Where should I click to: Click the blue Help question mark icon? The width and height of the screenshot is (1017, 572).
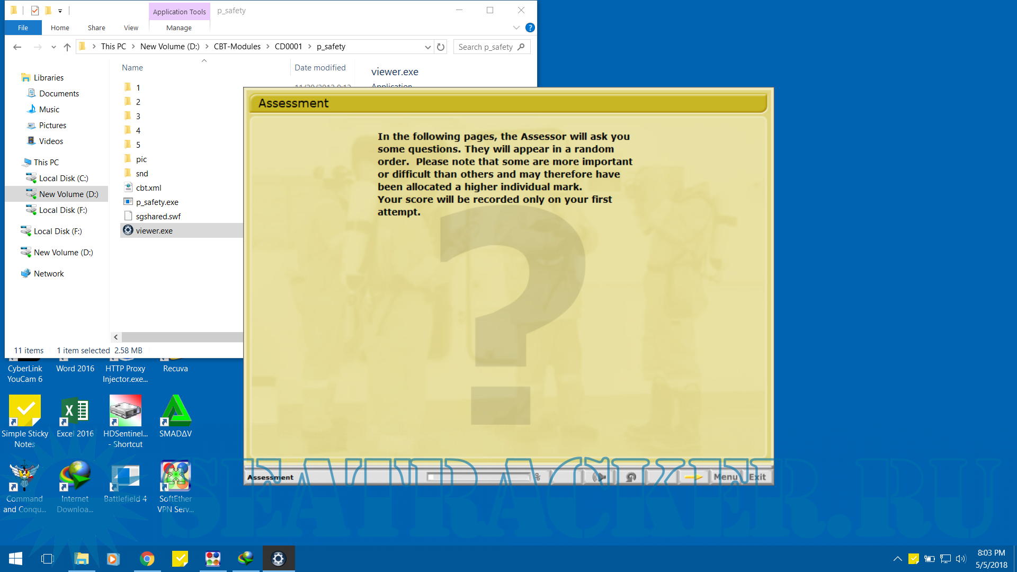tap(530, 28)
